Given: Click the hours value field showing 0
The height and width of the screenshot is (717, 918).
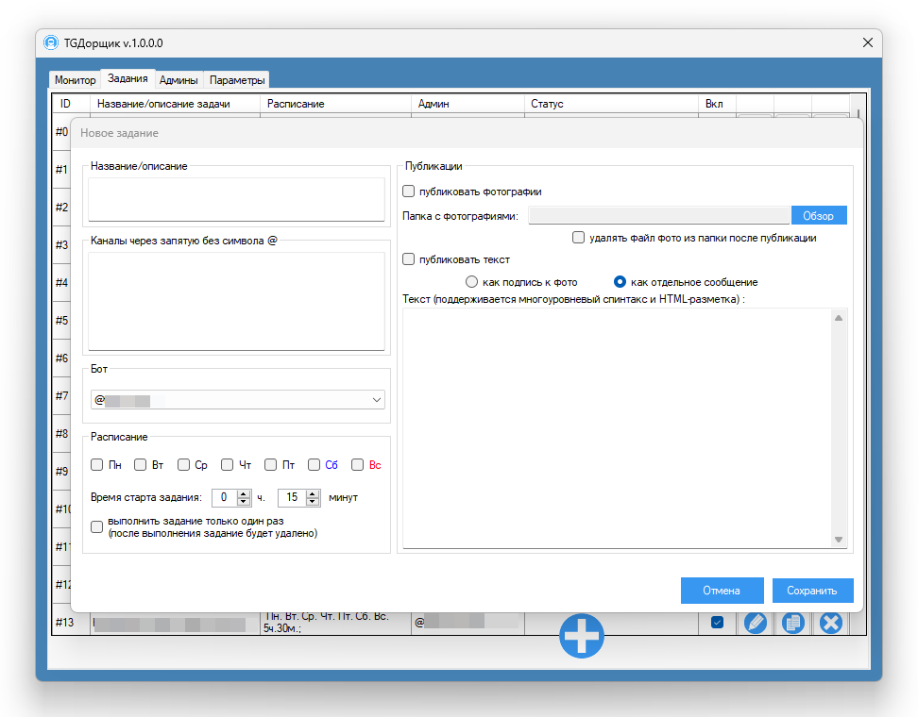Looking at the screenshot, I should pyautogui.click(x=225, y=498).
